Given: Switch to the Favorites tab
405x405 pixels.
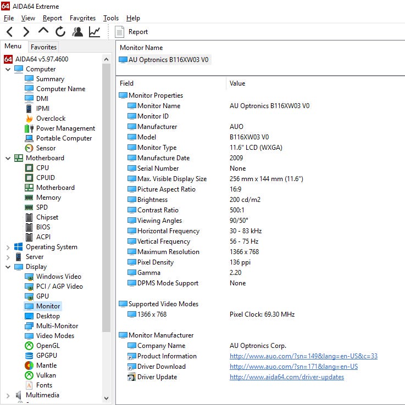Looking at the screenshot, I should coord(43,47).
